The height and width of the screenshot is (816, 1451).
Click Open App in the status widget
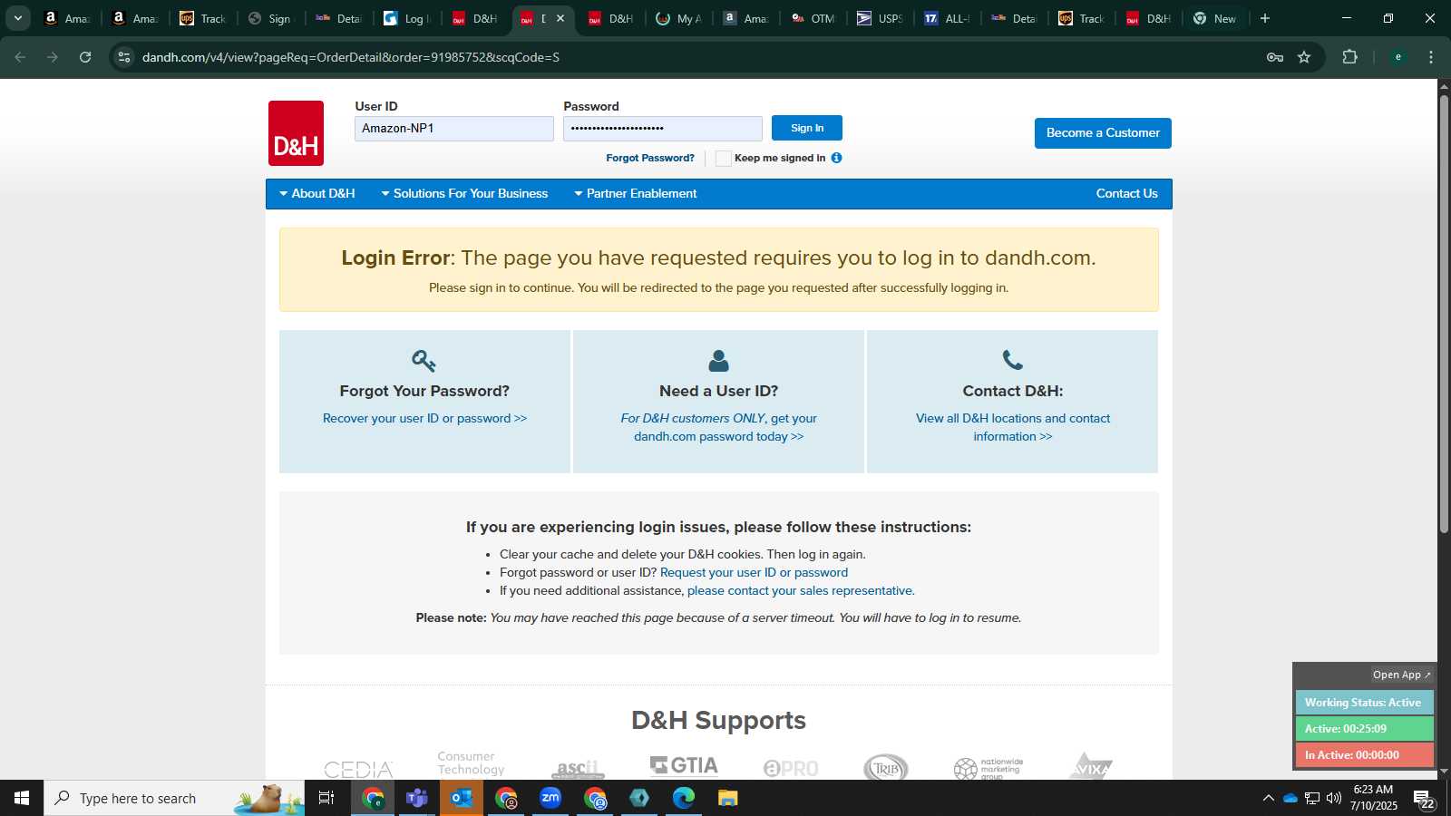(x=1401, y=675)
